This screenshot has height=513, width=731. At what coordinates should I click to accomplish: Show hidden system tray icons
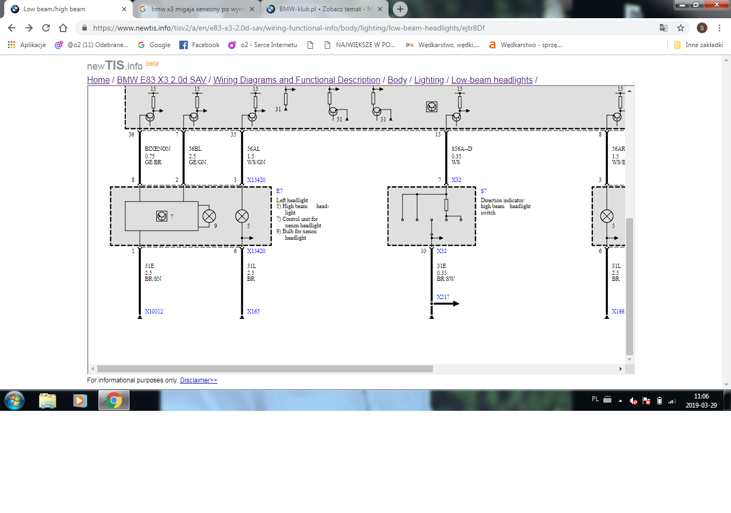coord(620,401)
